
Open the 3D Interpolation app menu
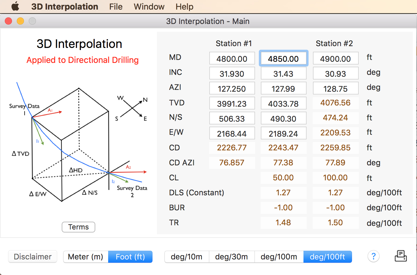(65, 7)
